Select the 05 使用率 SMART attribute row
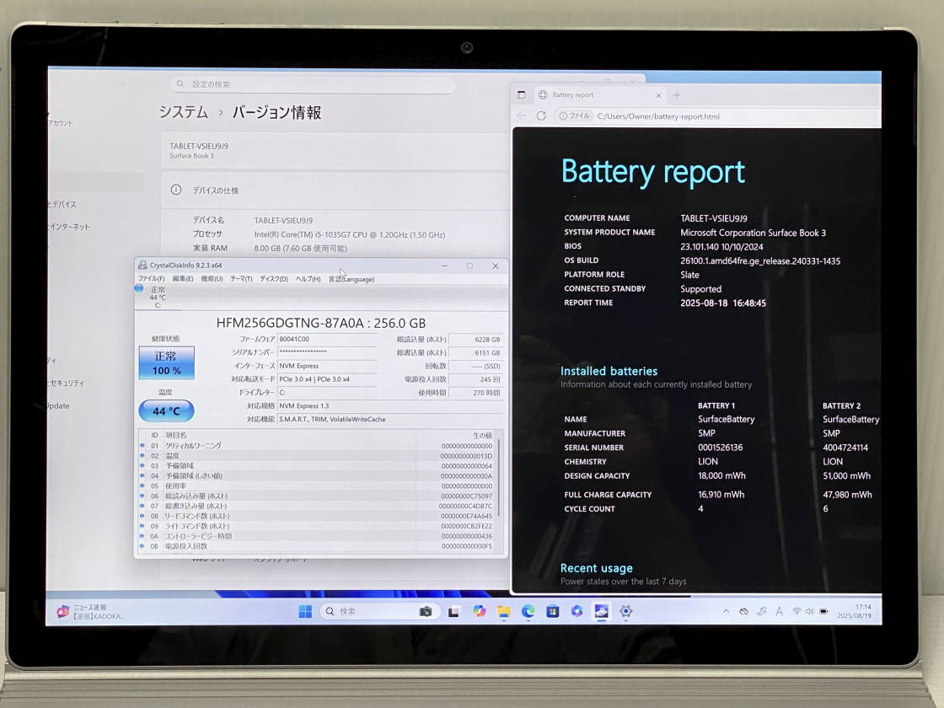Viewport: 944px width, 708px height. point(317,486)
